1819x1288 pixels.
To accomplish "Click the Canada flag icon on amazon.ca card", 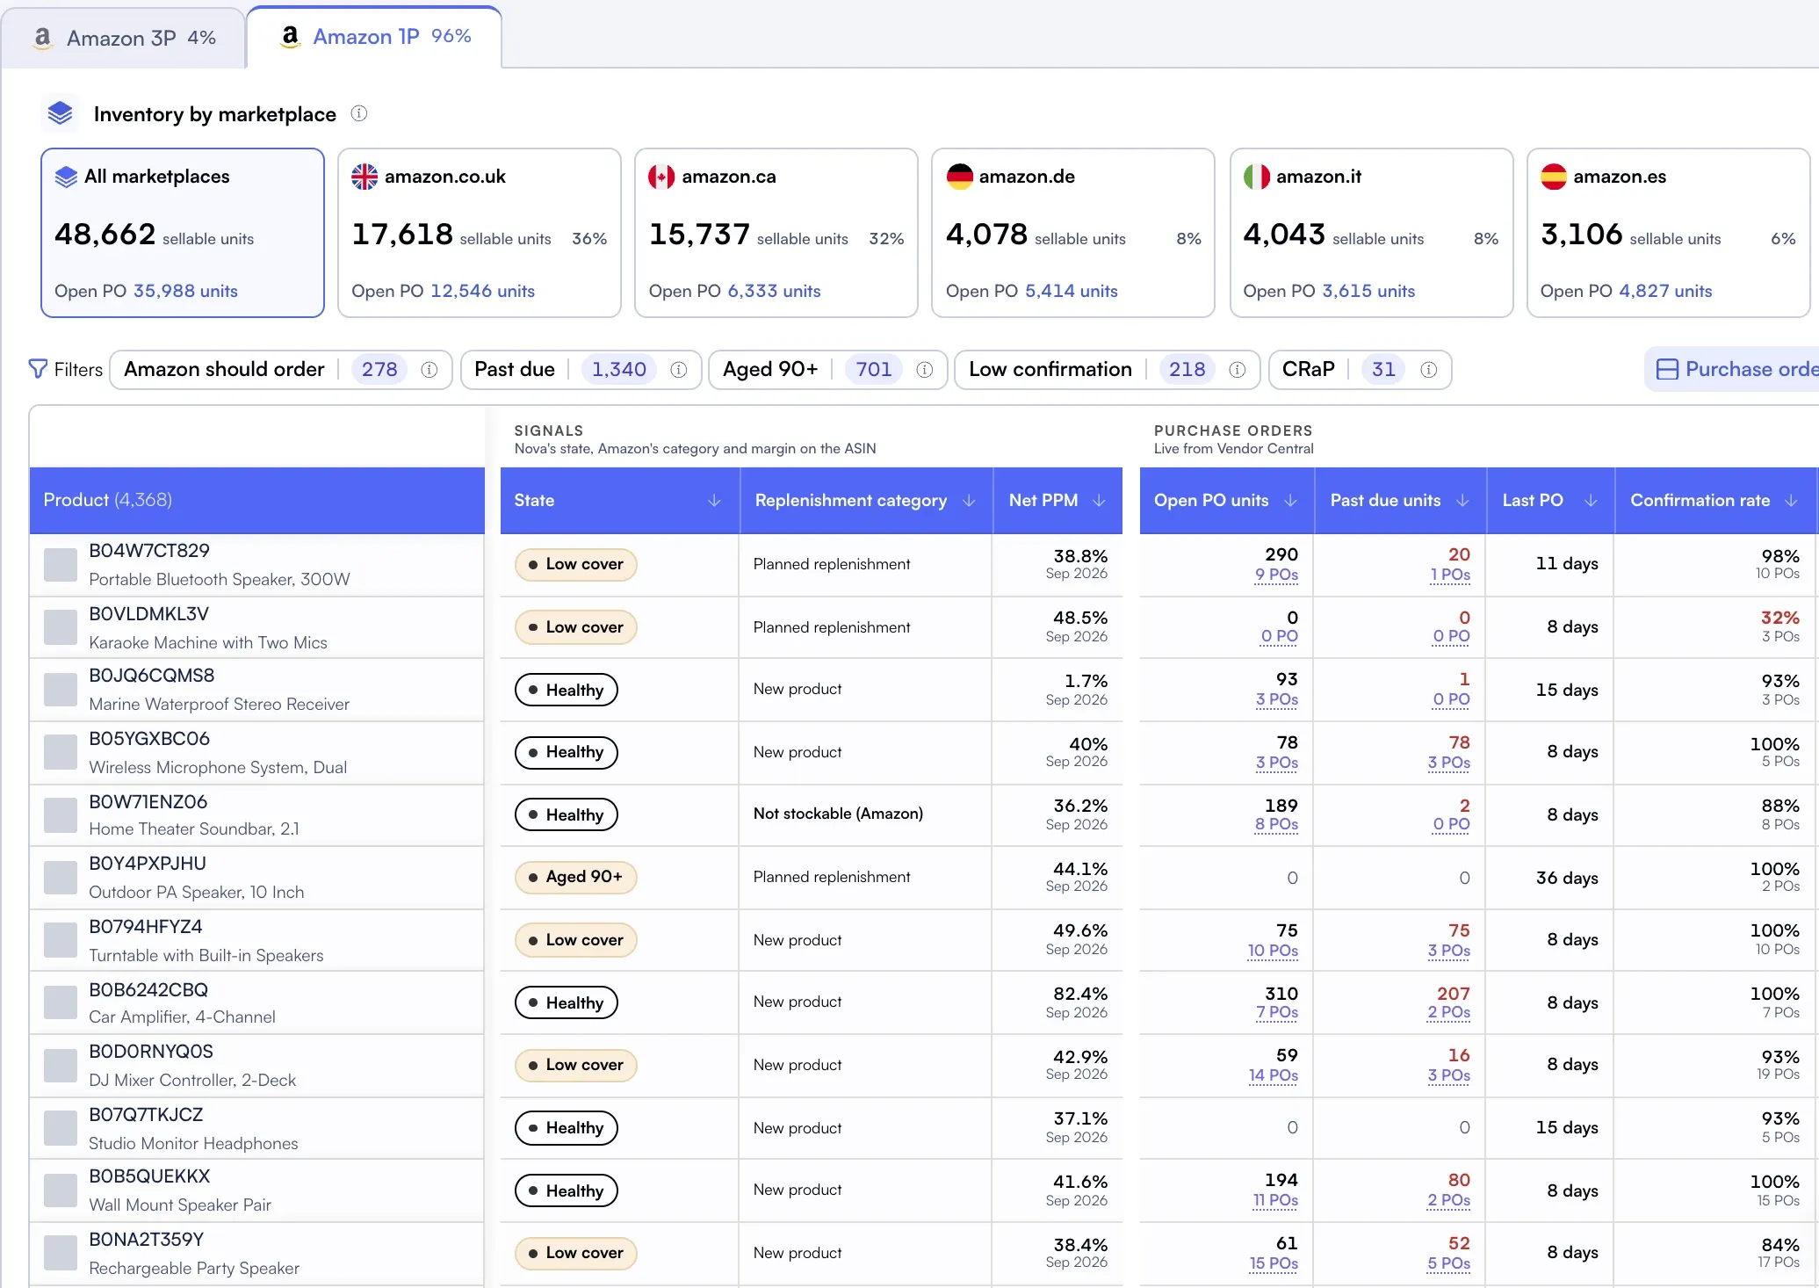I will click(x=661, y=177).
